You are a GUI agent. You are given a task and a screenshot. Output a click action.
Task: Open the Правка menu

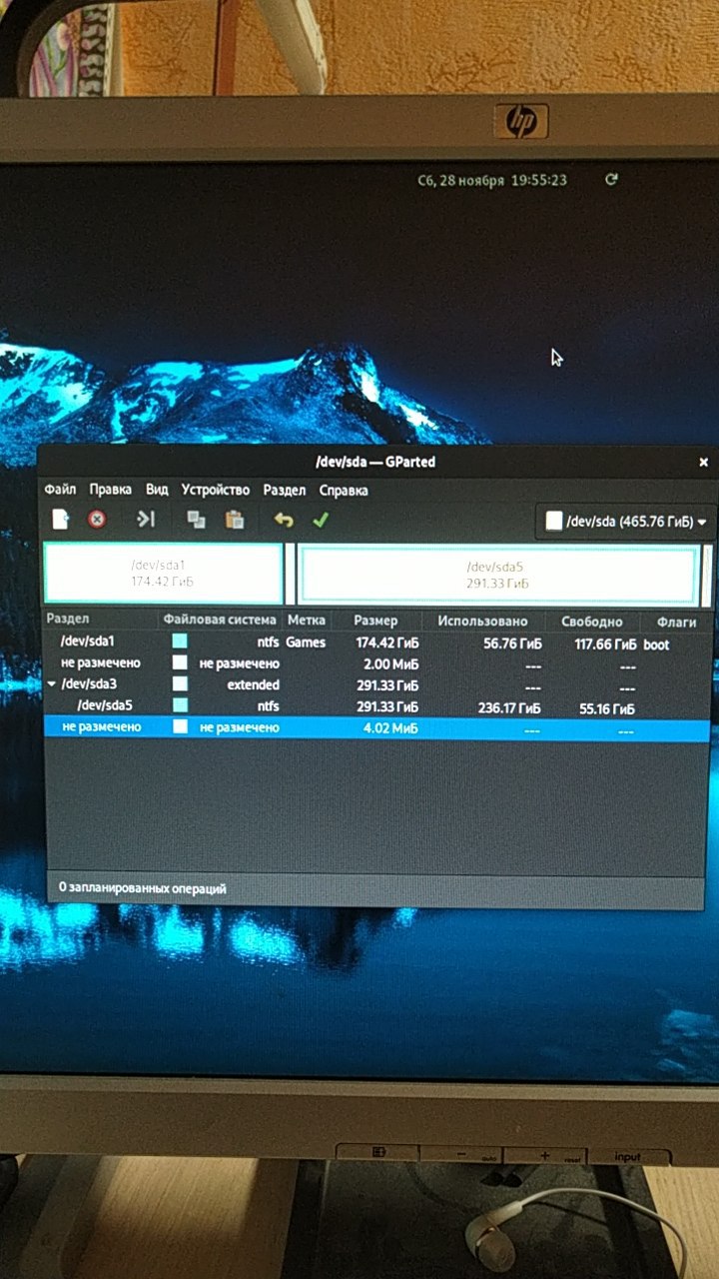(x=110, y=490)
